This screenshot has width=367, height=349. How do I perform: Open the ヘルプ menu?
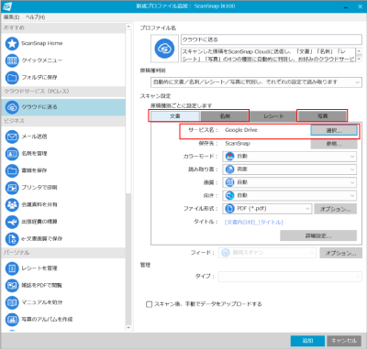pos(35,17)
